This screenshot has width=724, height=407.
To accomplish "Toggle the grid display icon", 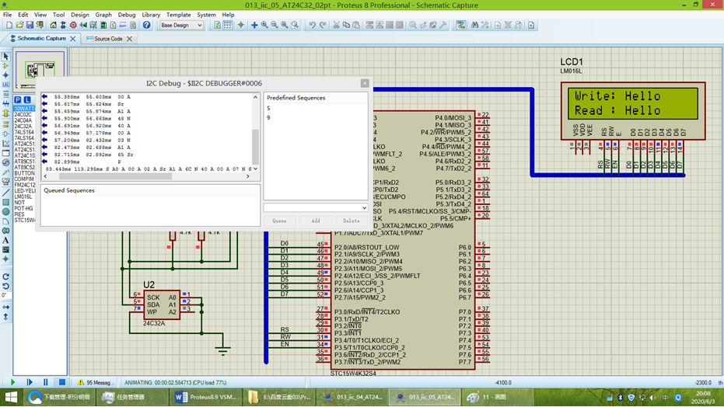I will pos(228,26).
